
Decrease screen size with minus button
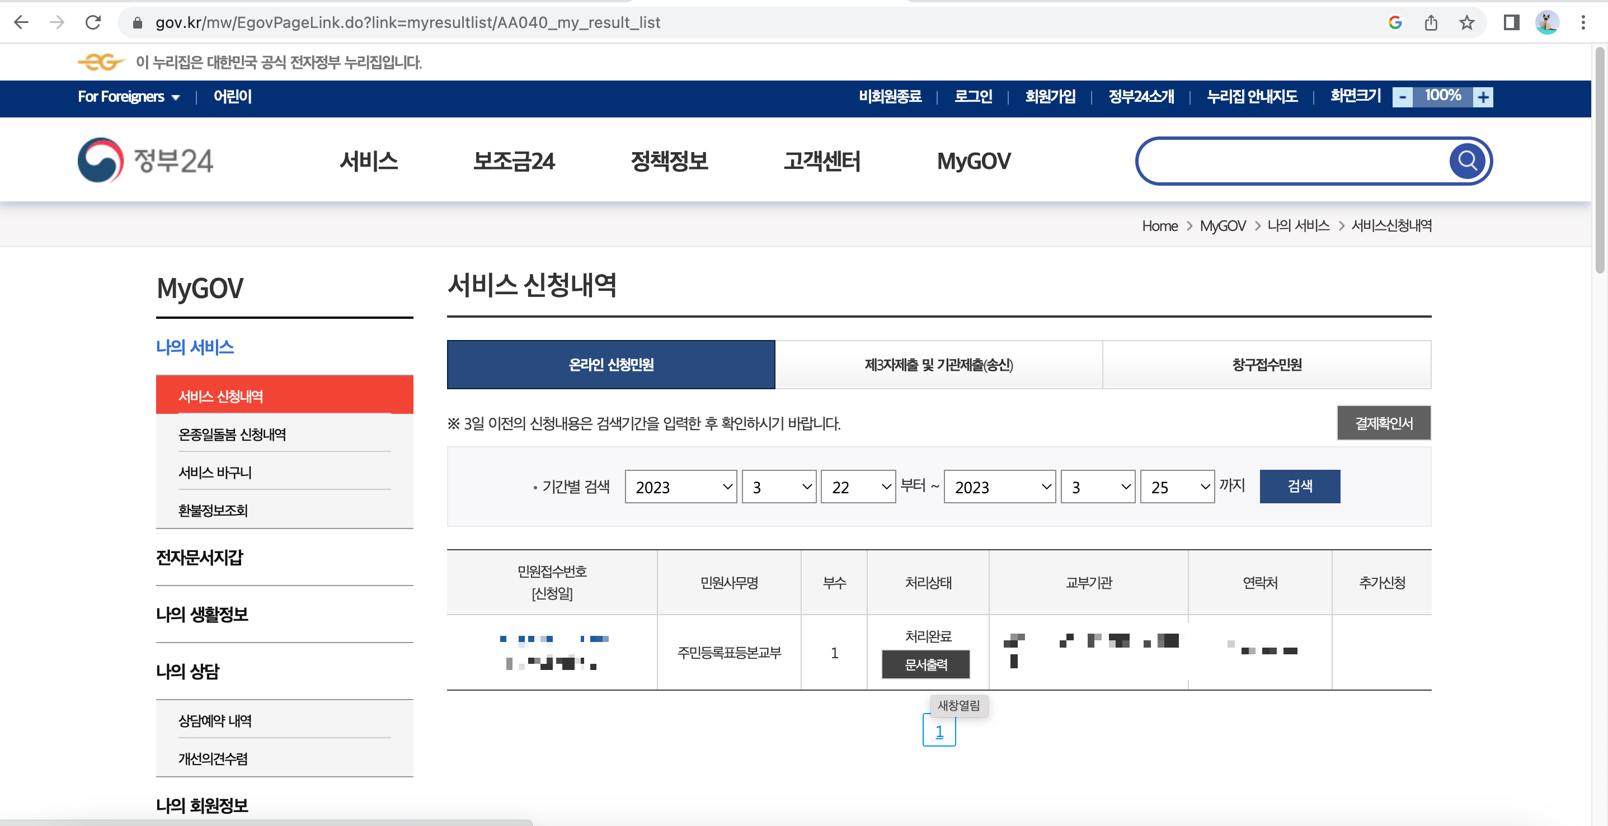tap(1403, 97)
